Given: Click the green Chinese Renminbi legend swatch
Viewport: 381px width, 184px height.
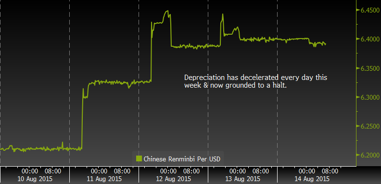Looking at the screenshot, I should [139, 159].
